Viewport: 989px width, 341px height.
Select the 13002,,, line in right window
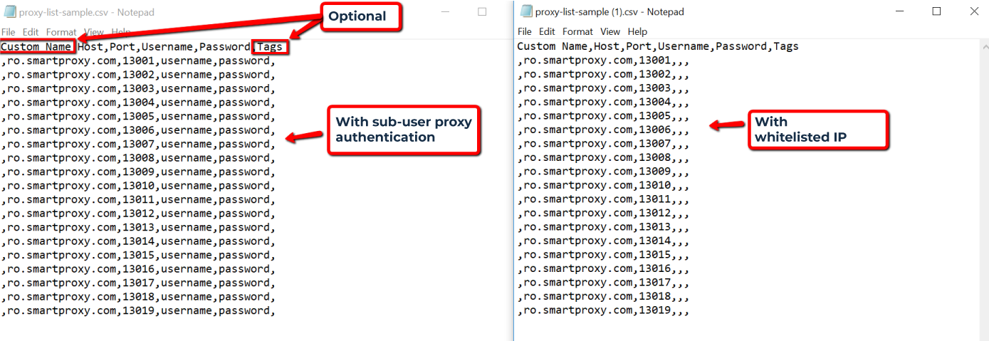point(604,74)
